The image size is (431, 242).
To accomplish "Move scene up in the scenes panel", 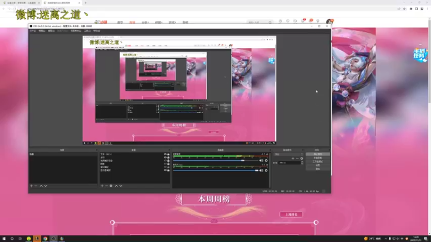I will click(41, 186).
